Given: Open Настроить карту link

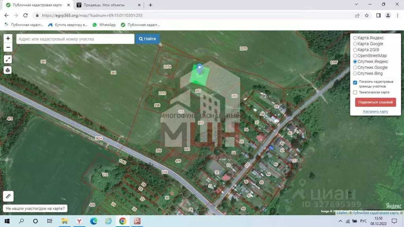Looking at the screenshot, I should pos(375,112).
